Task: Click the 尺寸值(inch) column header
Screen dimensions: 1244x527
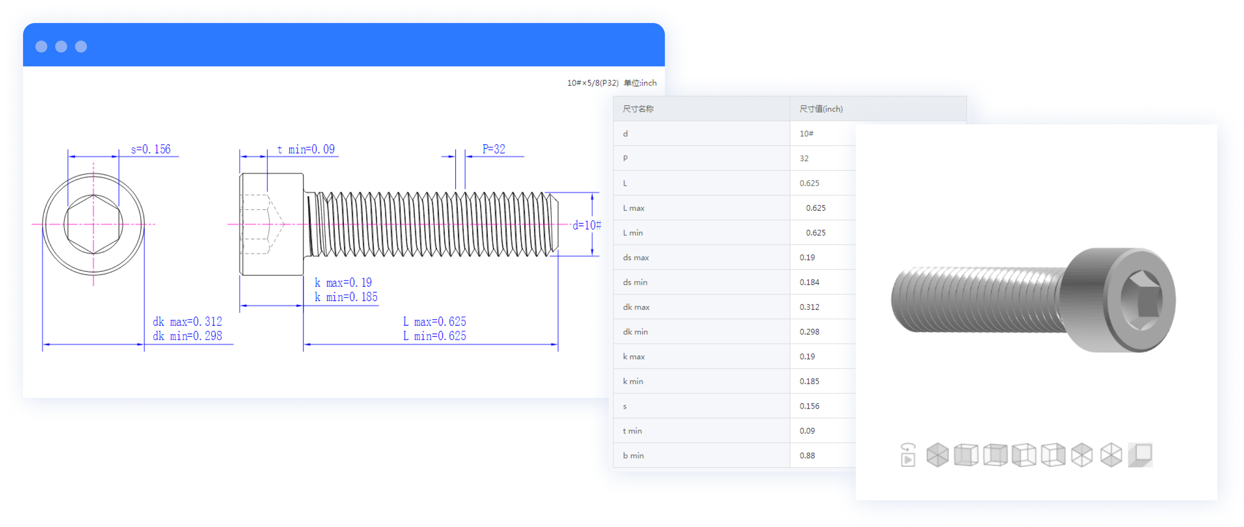Action: pyautogui.click(x=821, y=109)
